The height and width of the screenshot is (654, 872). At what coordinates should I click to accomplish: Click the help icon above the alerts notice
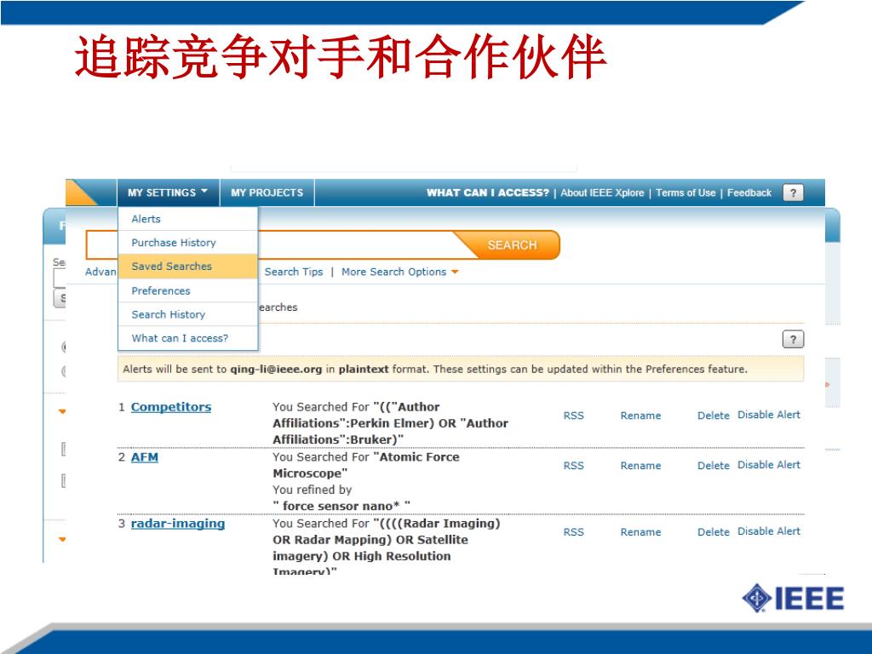point(793,339)
